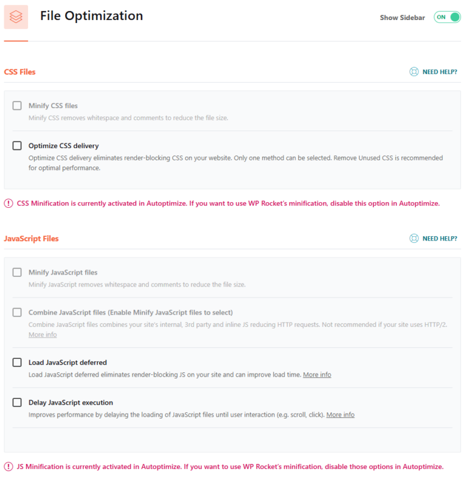
Task: Click the JavaScript Files lifebuoy help icon
Action: [x=414, y=239]
